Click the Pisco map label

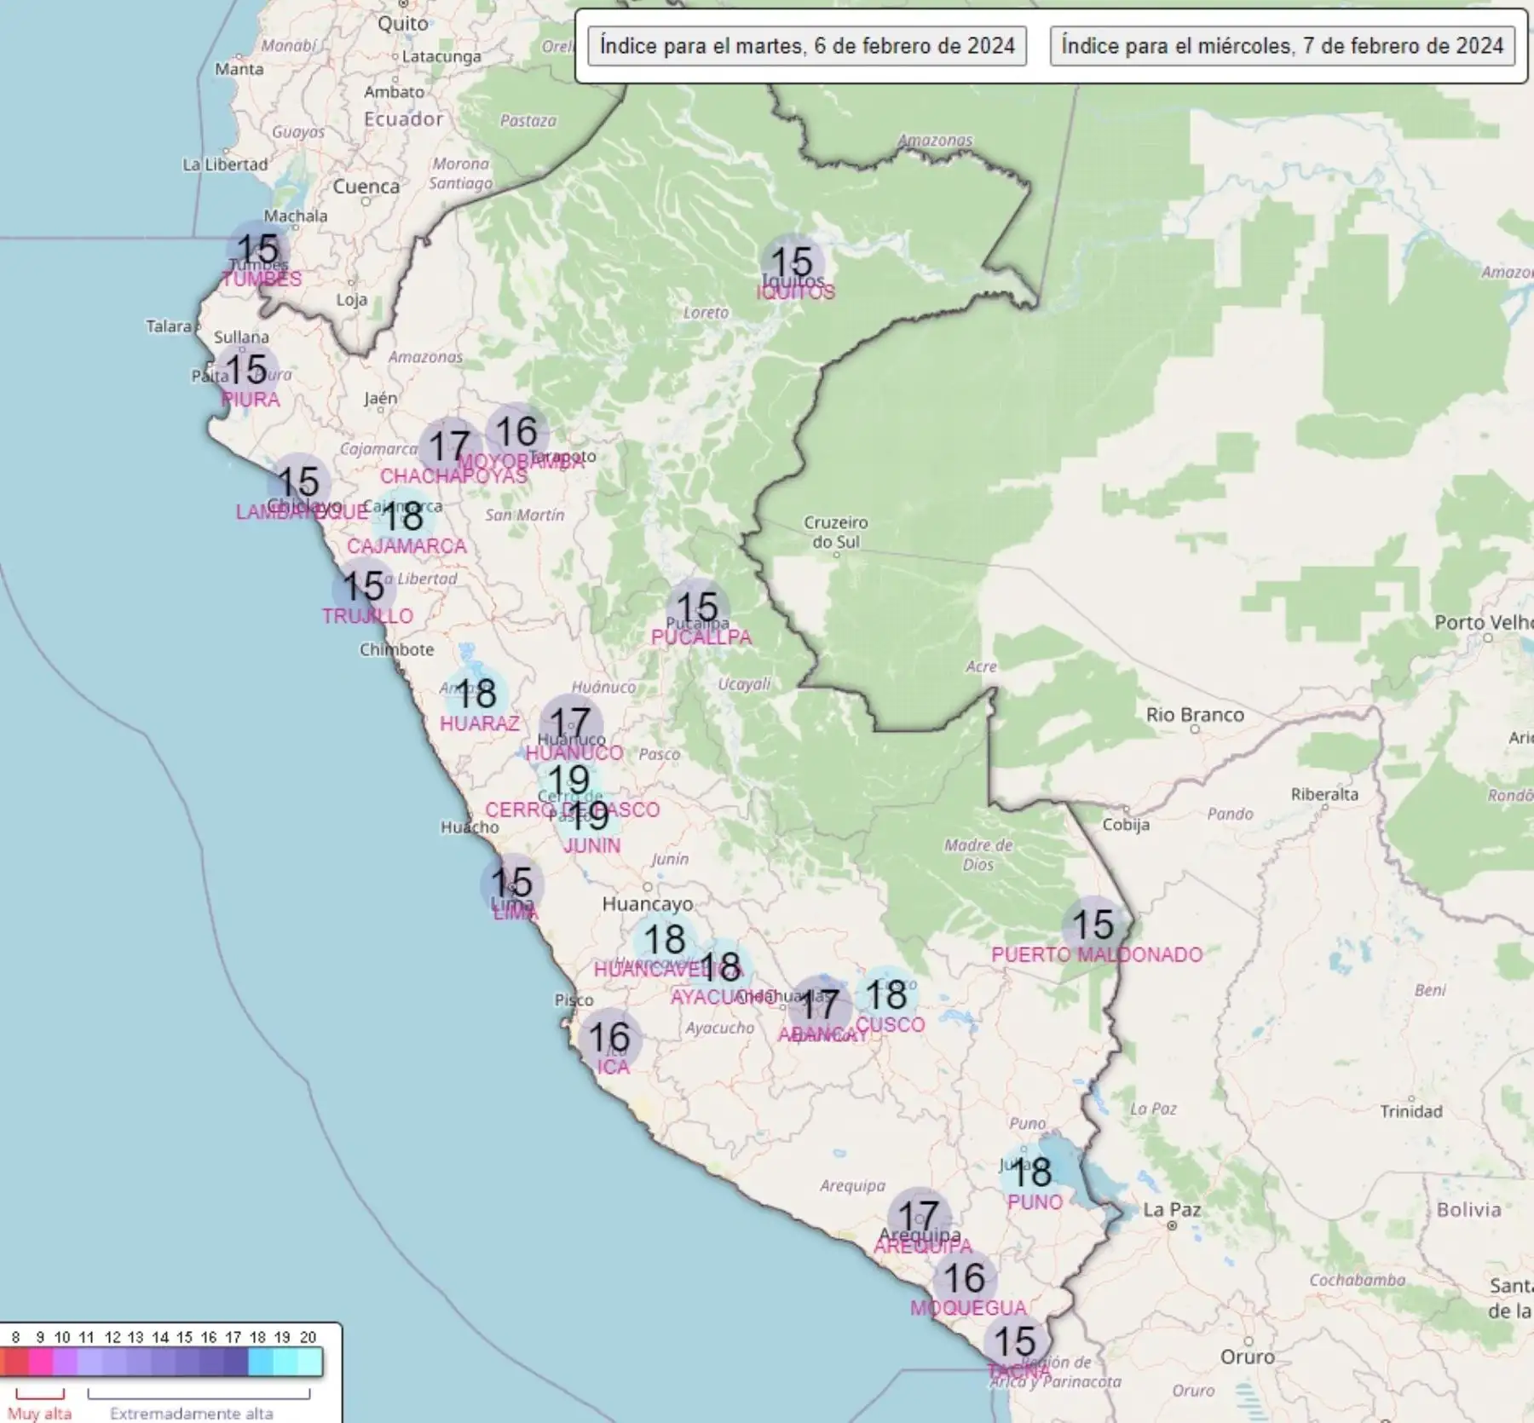tap(574, 1000)
